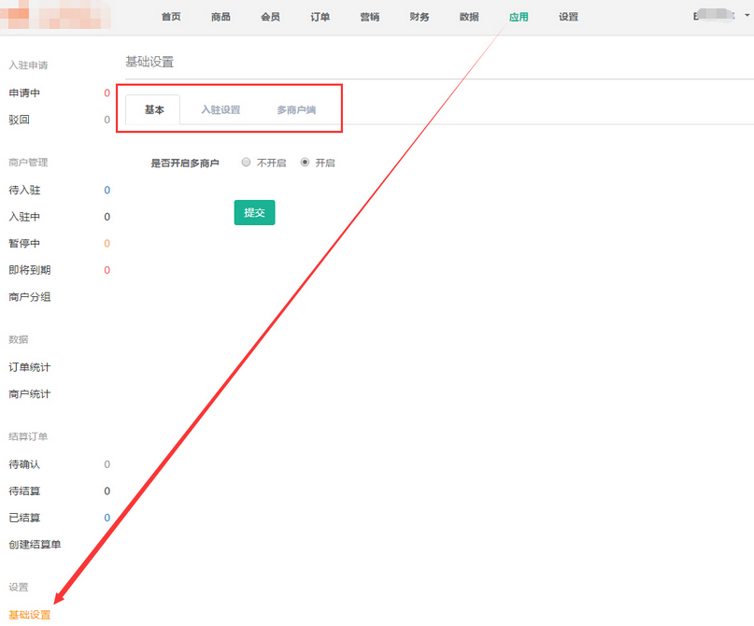Open 订单统计 in the sidebar

tap(29, 367)
